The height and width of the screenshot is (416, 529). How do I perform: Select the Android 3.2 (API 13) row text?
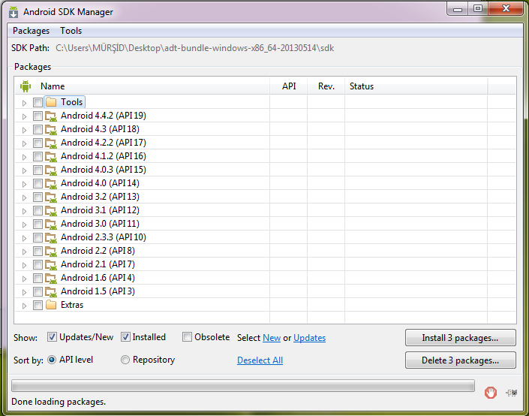coord(100,197)
